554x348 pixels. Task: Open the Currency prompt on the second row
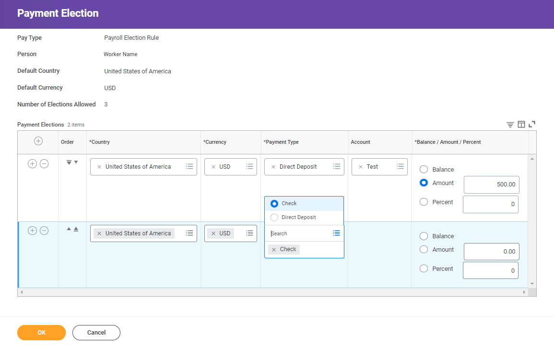pos(249,233)
